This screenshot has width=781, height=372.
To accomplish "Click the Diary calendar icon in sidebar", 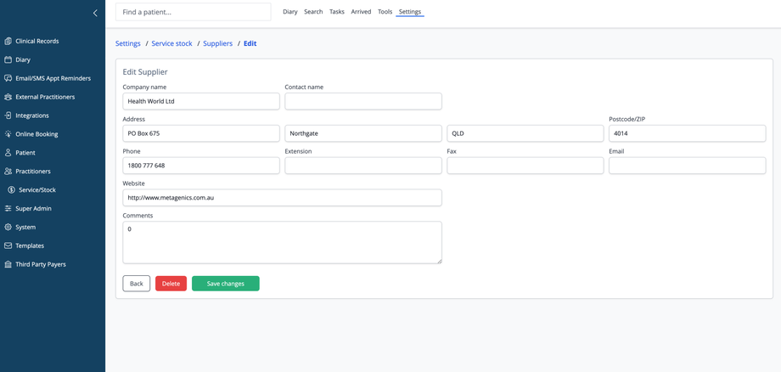I will tap(8, 59).
